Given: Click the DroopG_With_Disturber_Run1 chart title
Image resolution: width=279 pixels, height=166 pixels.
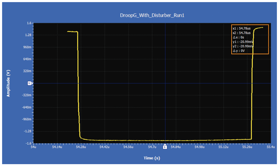Looking at the screenshot, I should 152,16.
